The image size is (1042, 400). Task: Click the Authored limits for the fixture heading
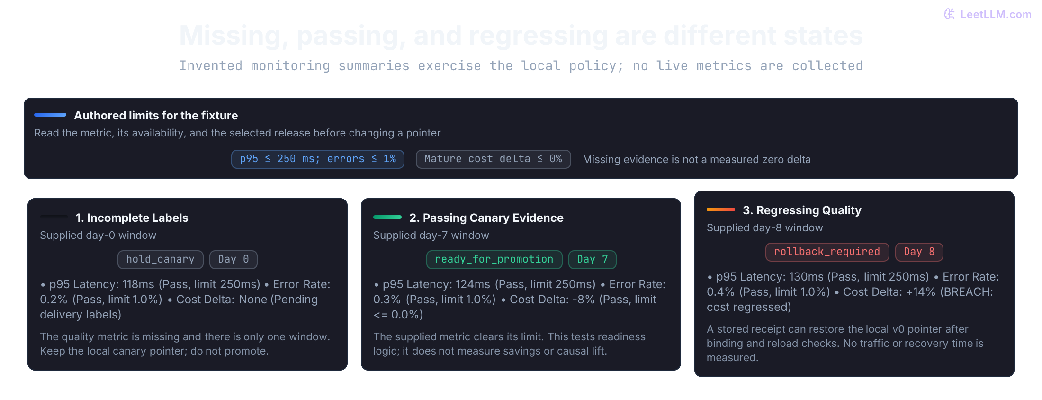(x=156, y=116)
